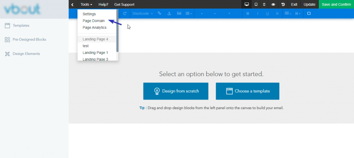Open the text alignment dropdown

[x=287, y=13]
